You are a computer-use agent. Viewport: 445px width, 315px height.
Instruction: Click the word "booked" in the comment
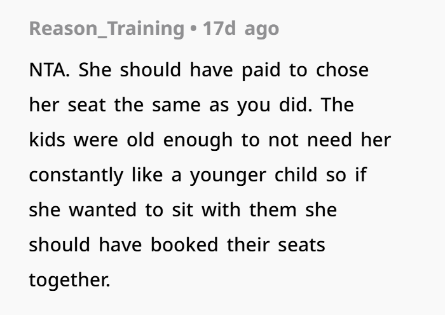184,245
